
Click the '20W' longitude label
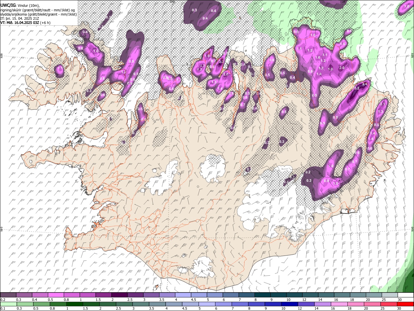(x=172, y=2)
